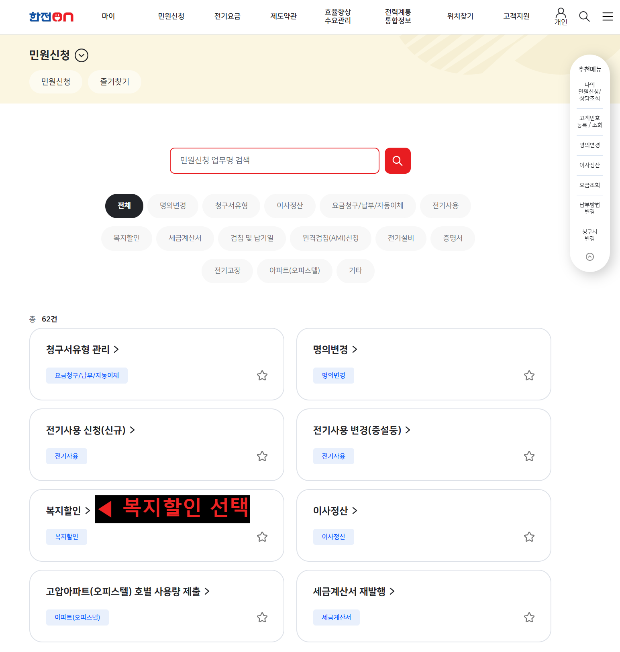The image size is (620, 652).
Task: Open the hamburger menu icon
Action: click(x=608, y=16)
